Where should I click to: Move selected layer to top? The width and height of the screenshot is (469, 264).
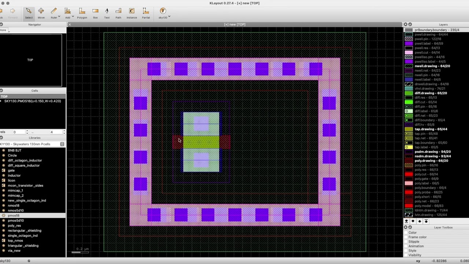(426, 221)
